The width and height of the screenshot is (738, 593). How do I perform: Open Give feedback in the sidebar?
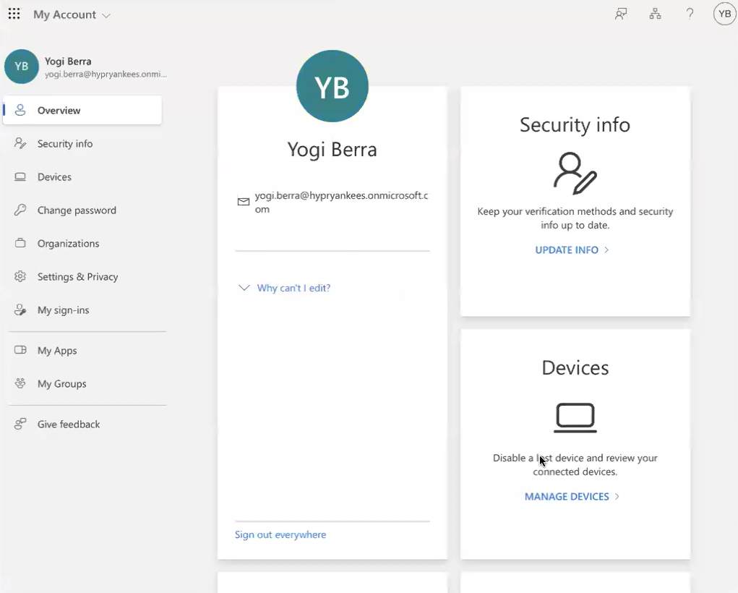coord(69,425)
